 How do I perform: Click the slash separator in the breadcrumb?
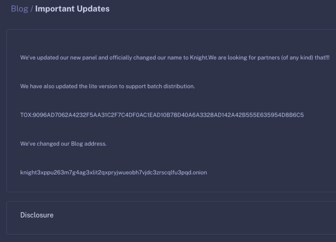click(x=32, y=9)
